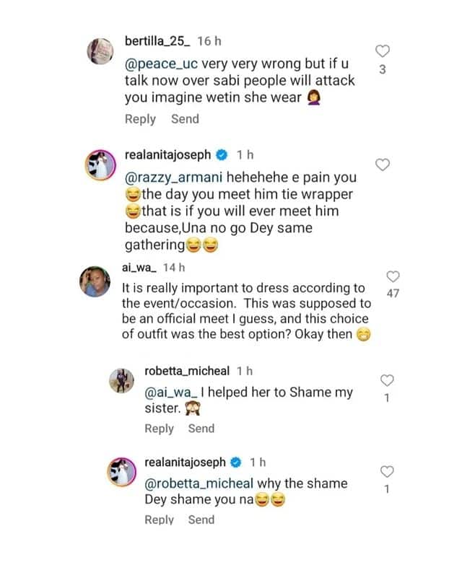Like bertilla_25_'s comment with the heart
Screen dimensions: 462x578
coord(384,51)
